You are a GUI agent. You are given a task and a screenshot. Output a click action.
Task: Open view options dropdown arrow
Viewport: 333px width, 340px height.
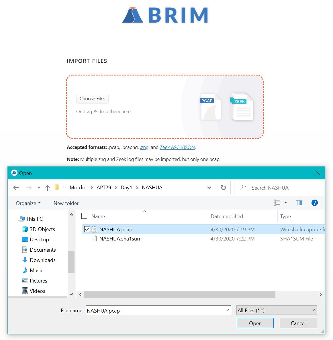(285, 203)
